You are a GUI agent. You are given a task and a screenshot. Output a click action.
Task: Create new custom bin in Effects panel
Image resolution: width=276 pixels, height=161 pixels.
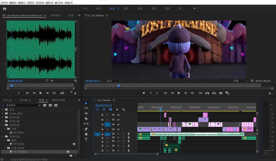71,156
